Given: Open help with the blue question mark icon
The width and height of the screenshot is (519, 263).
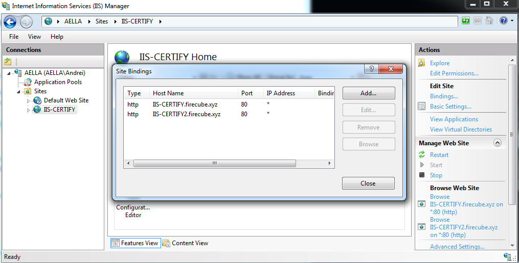Looking at the screenshot, I should click(x=504, y=21).
